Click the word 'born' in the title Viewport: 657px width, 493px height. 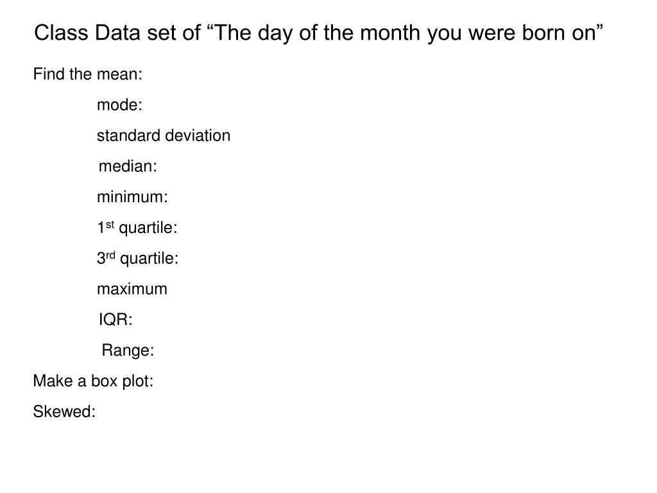[543, 33]
